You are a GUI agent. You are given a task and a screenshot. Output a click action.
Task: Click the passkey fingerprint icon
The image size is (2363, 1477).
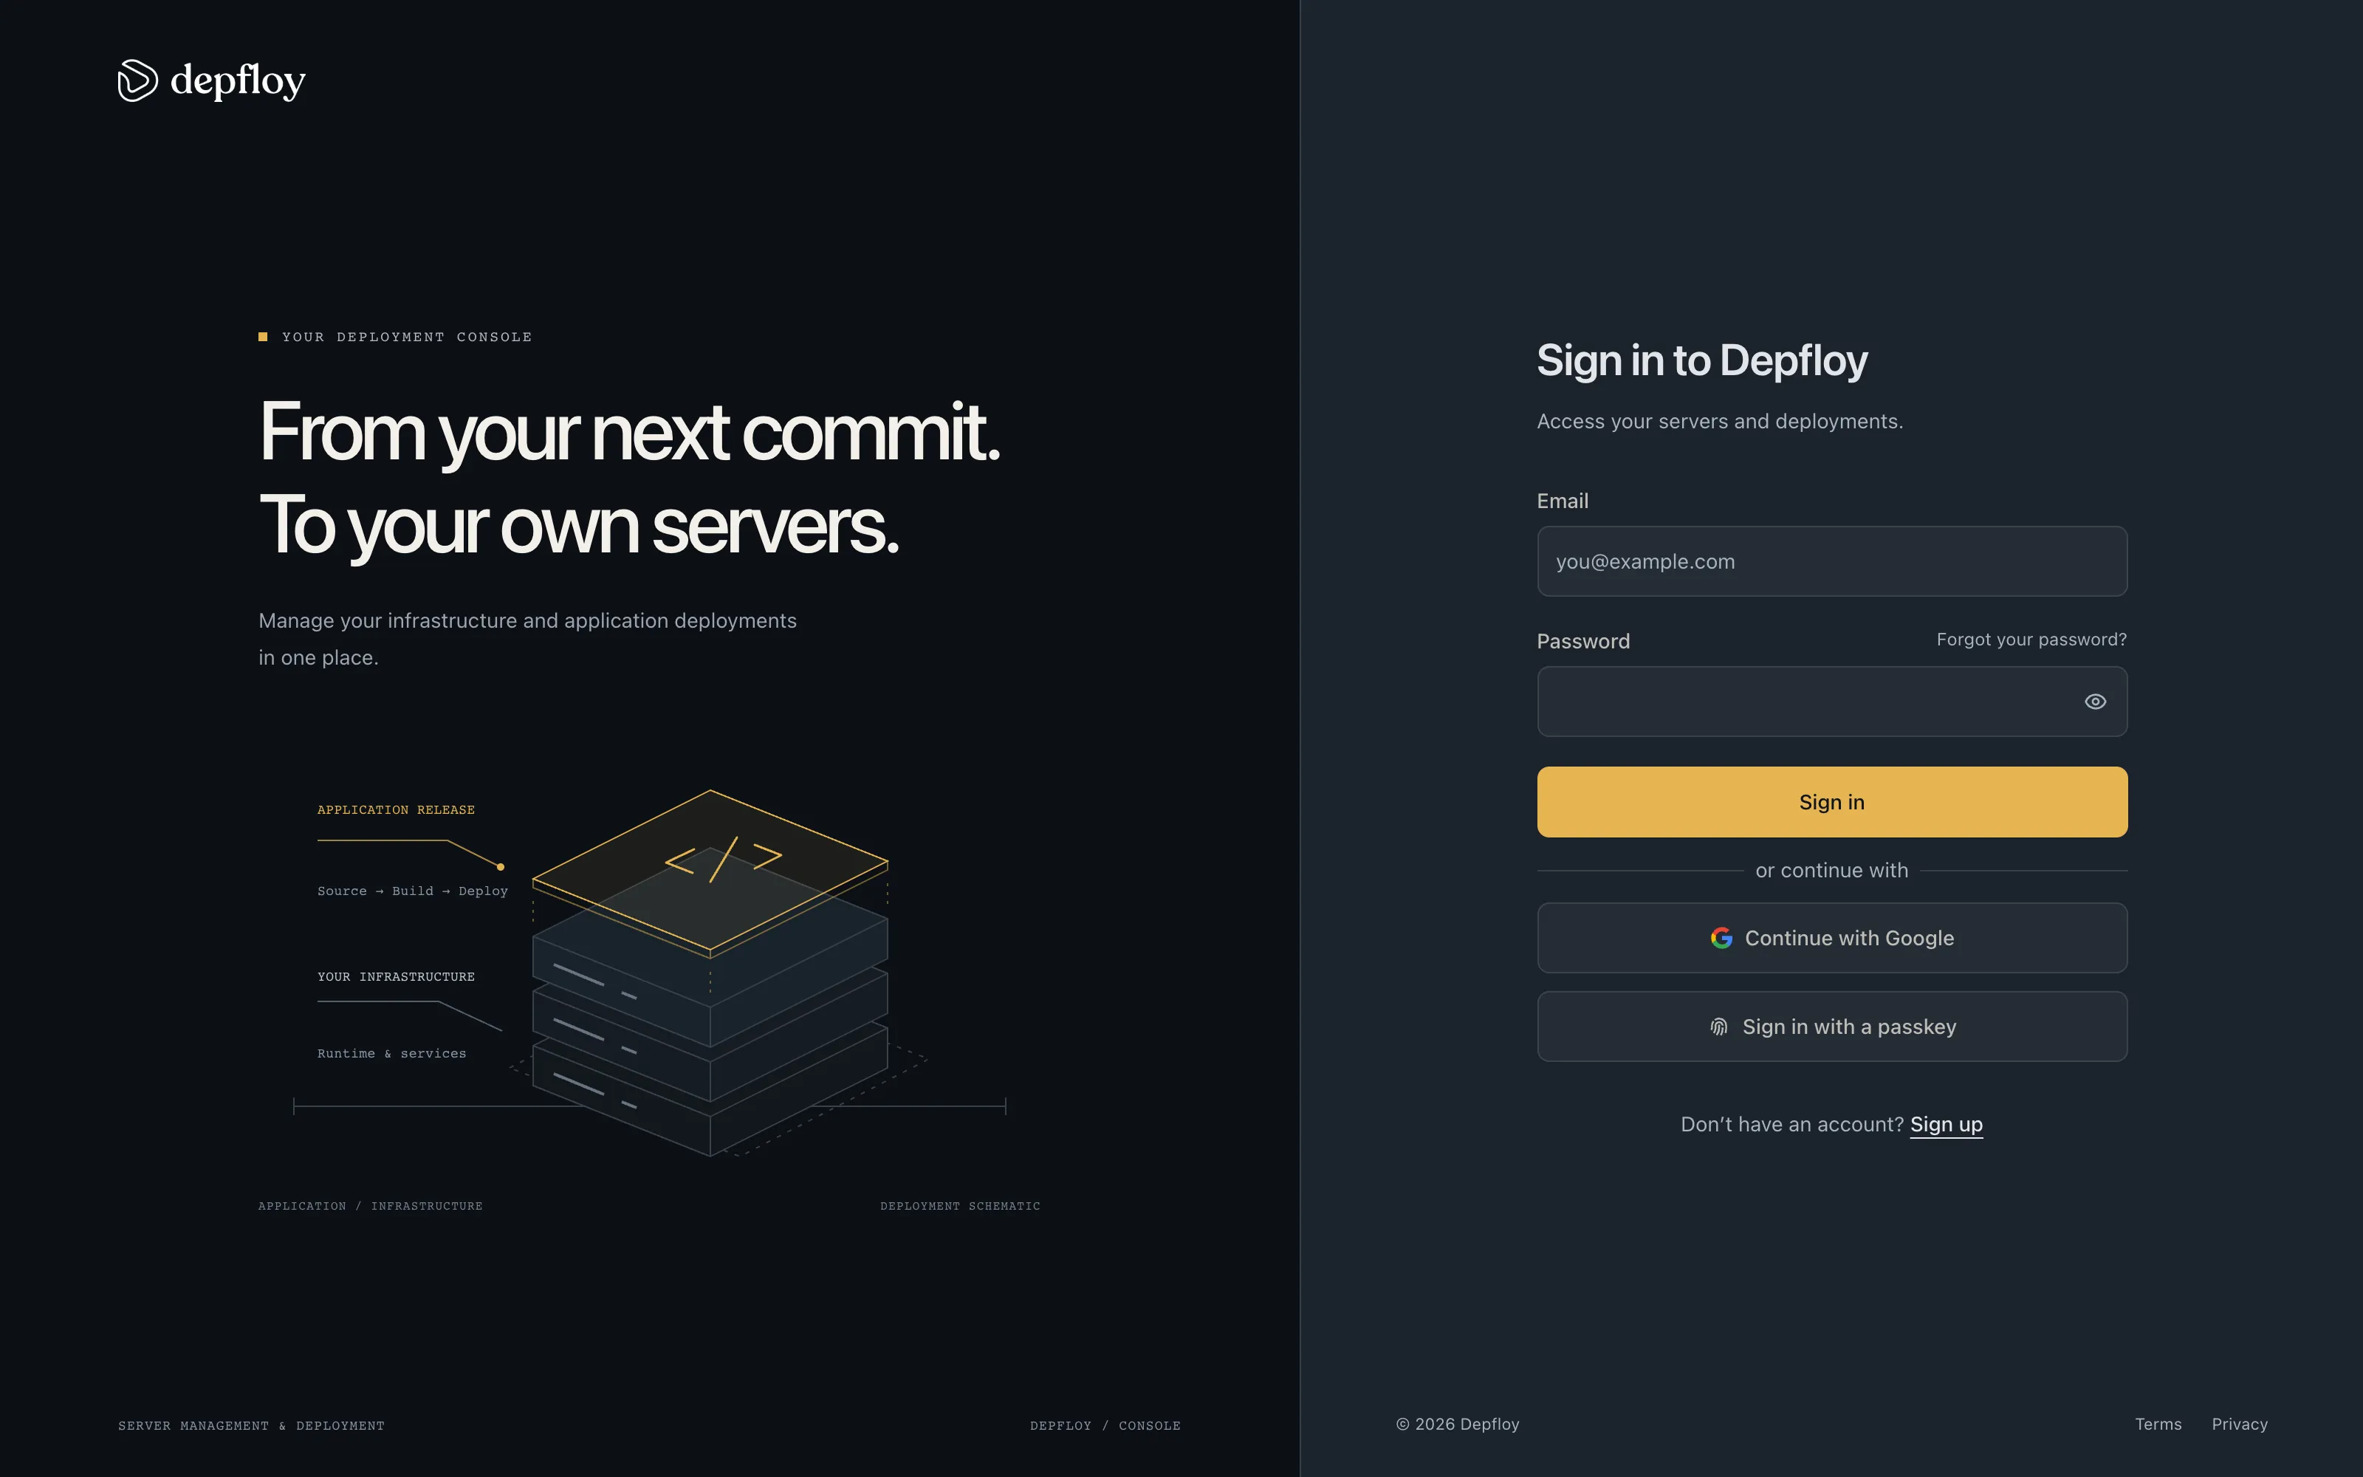(1718, 1027)
